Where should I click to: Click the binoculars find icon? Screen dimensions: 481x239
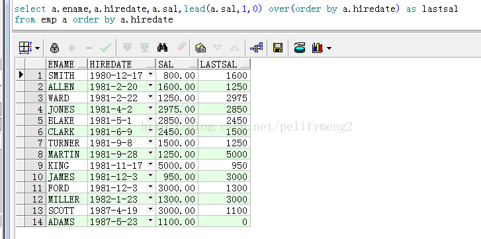[x=162, y=48]
